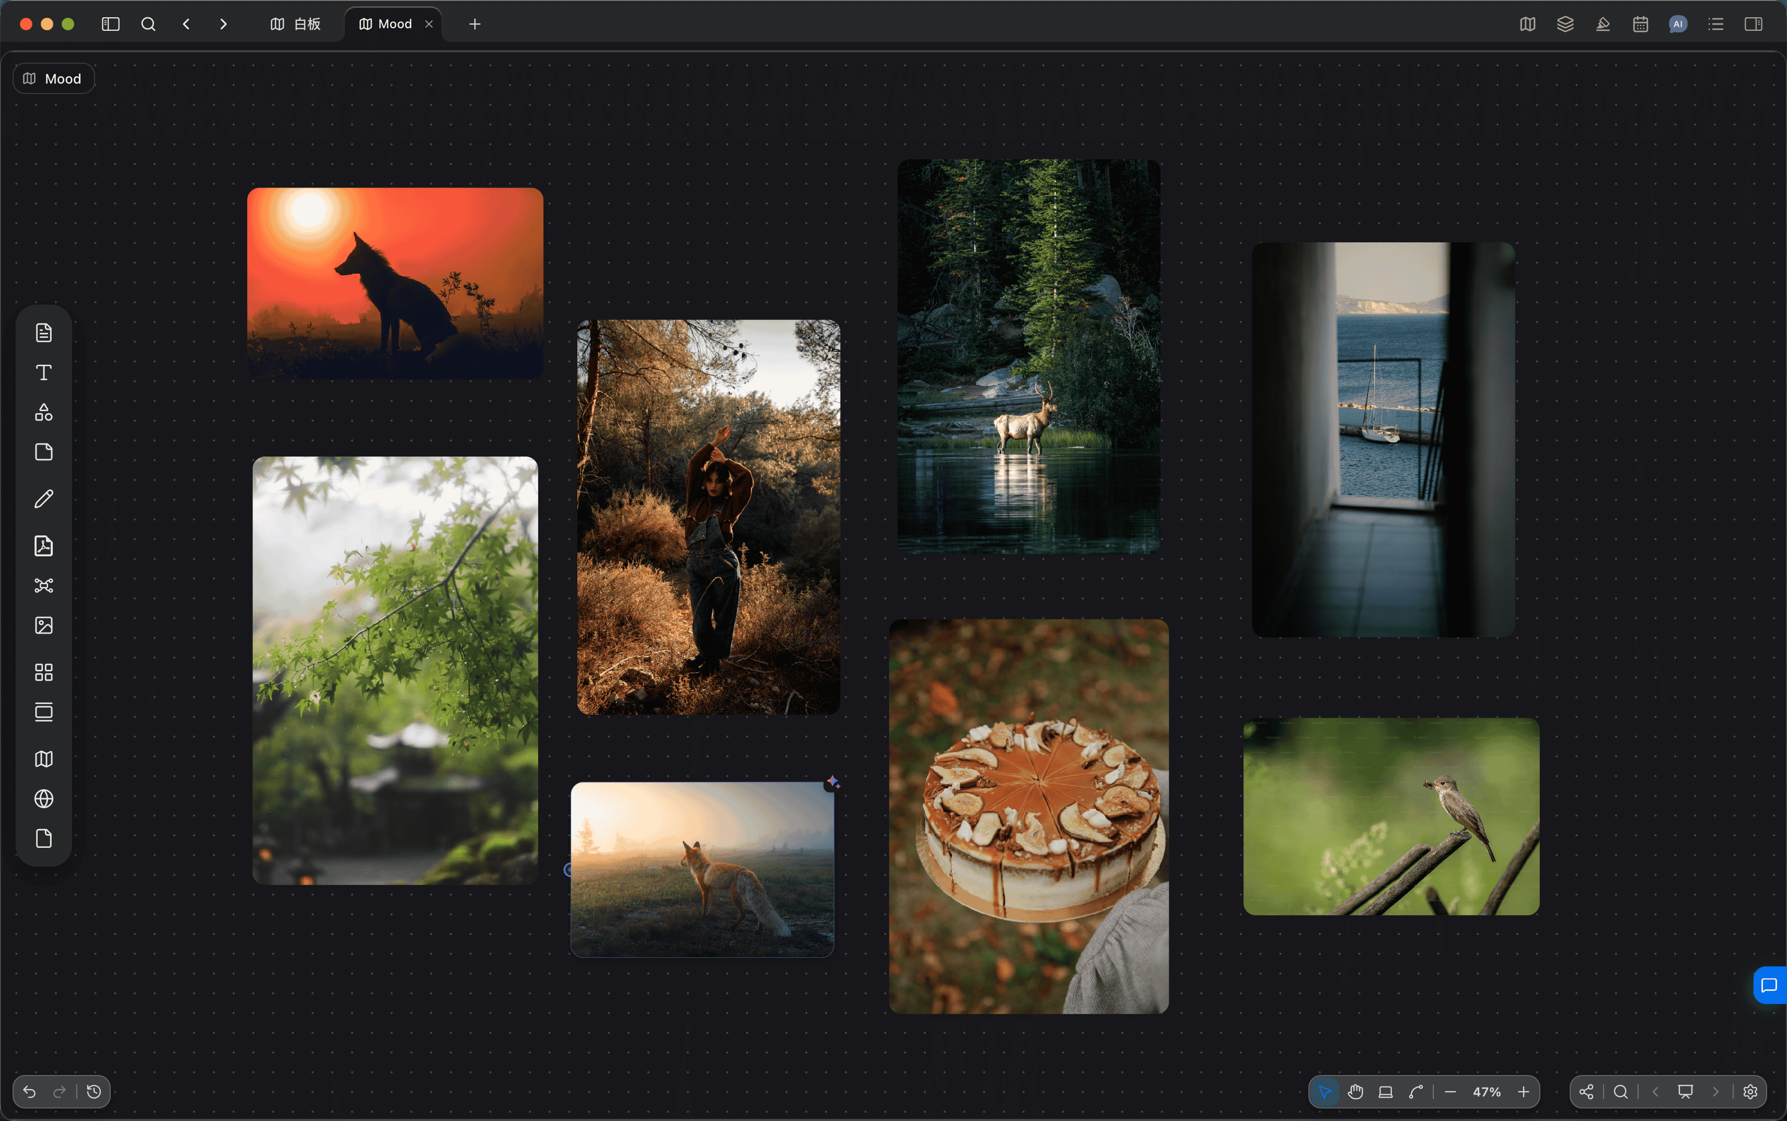
Task: Zoom in with the plus button
Action: (x=1523, y=1091)
